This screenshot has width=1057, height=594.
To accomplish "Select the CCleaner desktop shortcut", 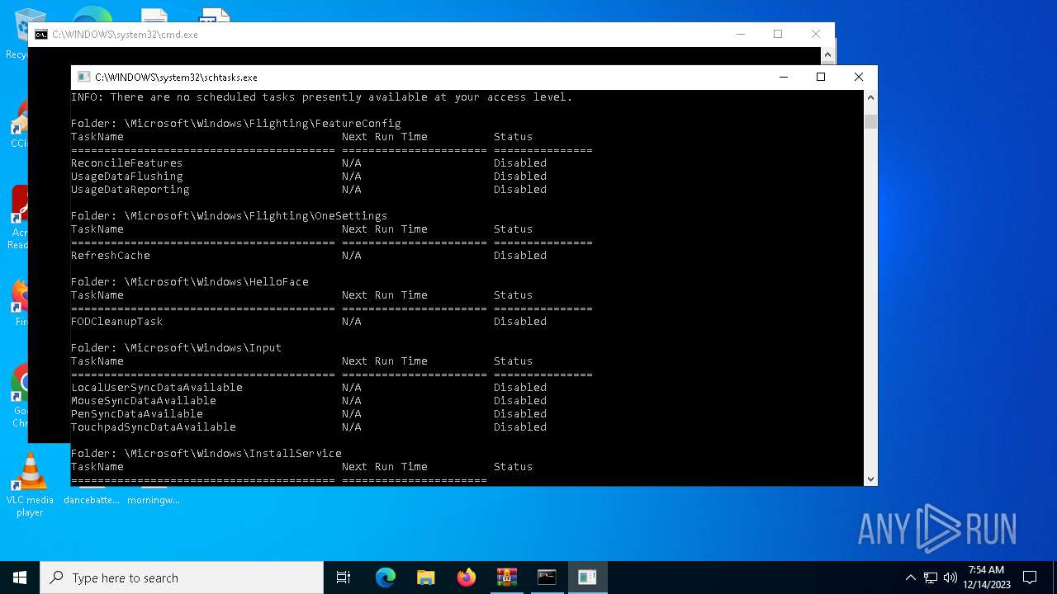I will click(x=18, y=124).
